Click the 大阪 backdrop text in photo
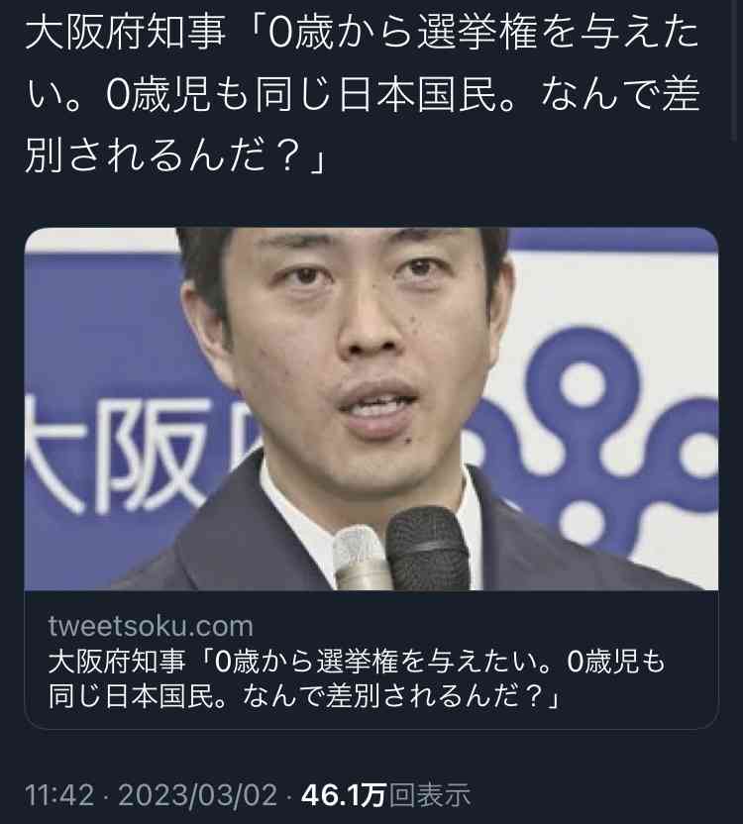743x824 pixels. (x=118, y=455)
